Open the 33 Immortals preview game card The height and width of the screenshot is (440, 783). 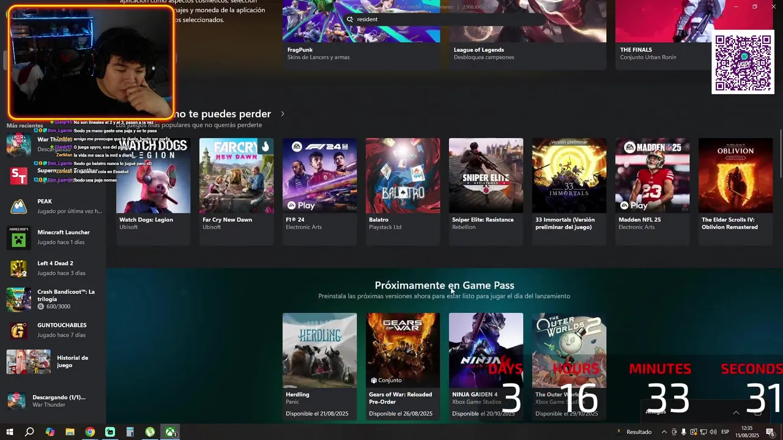569,191
